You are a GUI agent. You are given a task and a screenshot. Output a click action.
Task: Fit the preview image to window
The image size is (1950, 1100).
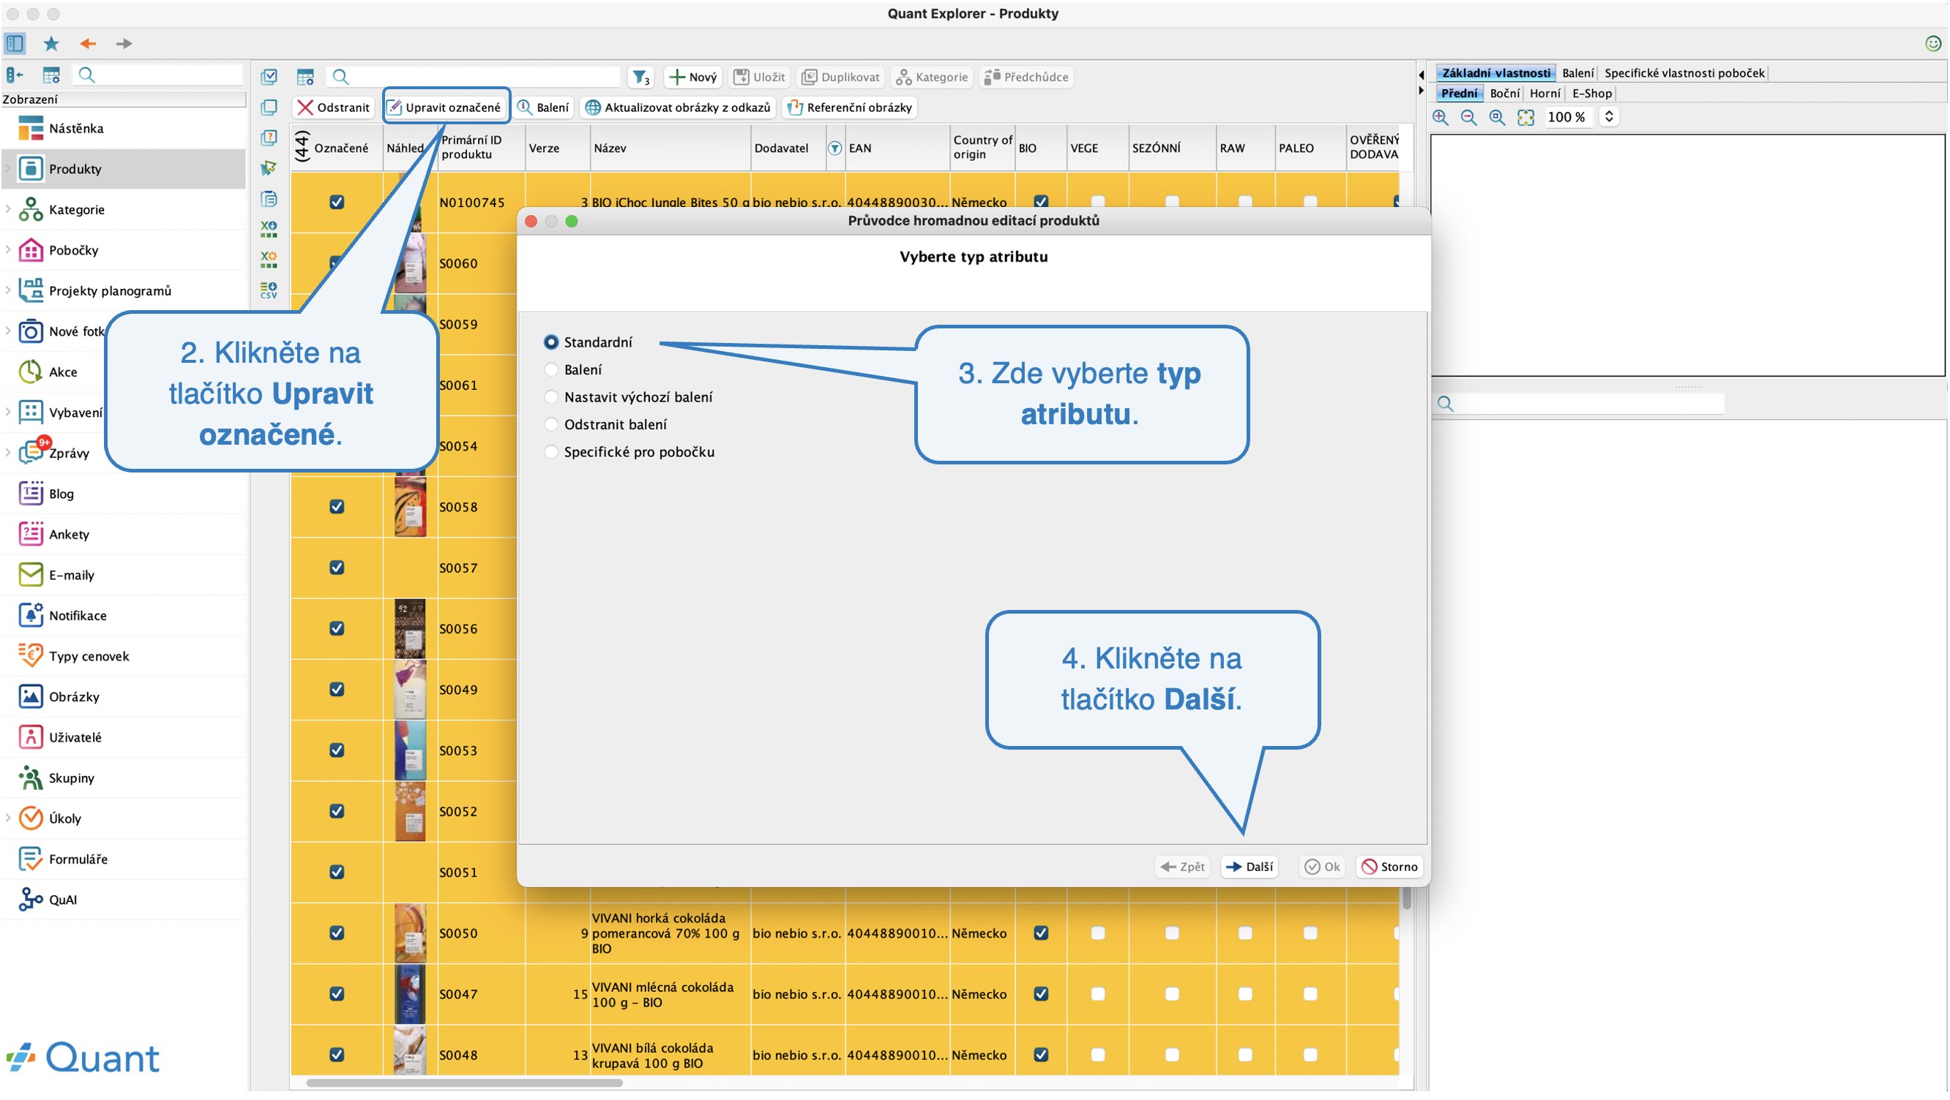(1525, 117)
